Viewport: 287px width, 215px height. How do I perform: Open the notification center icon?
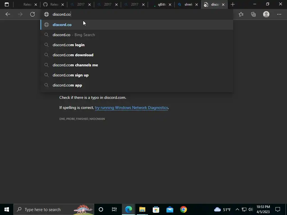[x=278, y=209]
